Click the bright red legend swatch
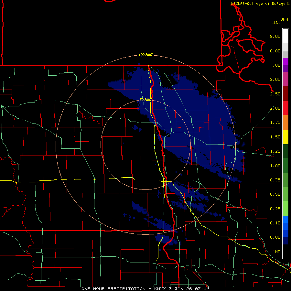Viewport: 291px width, 291px height. pyautogui.click(x=286, y=108)
